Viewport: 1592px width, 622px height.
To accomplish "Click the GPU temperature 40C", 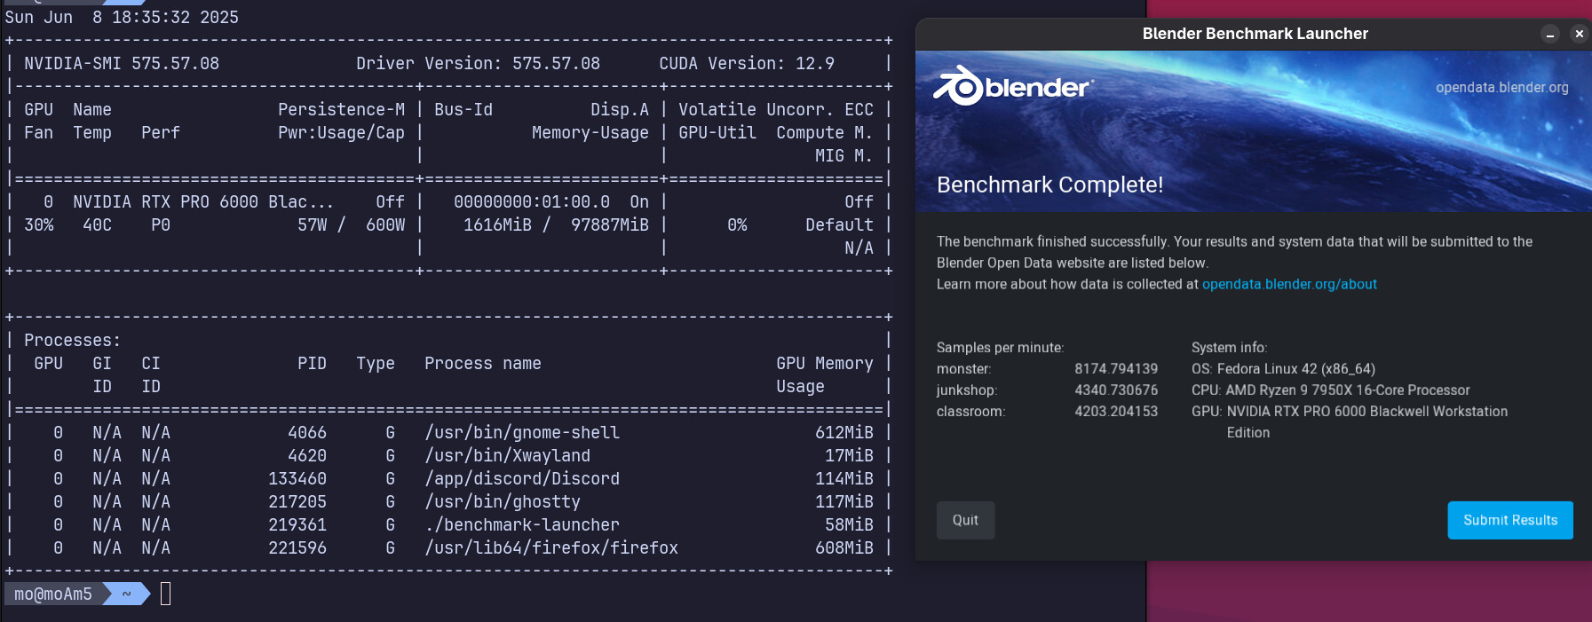I will pyautogui.click(x=97, y=224).
